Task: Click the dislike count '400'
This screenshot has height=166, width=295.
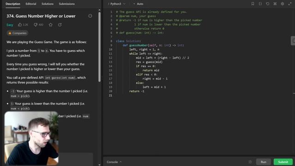Action: pyautogui.click(x=41, y=24)
